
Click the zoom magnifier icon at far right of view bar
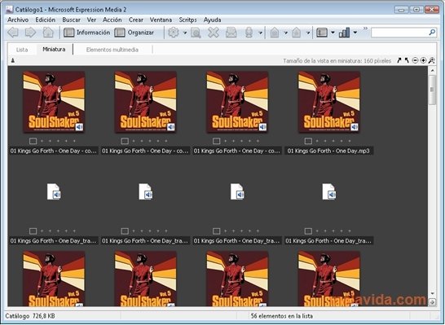tap(431, 60)
